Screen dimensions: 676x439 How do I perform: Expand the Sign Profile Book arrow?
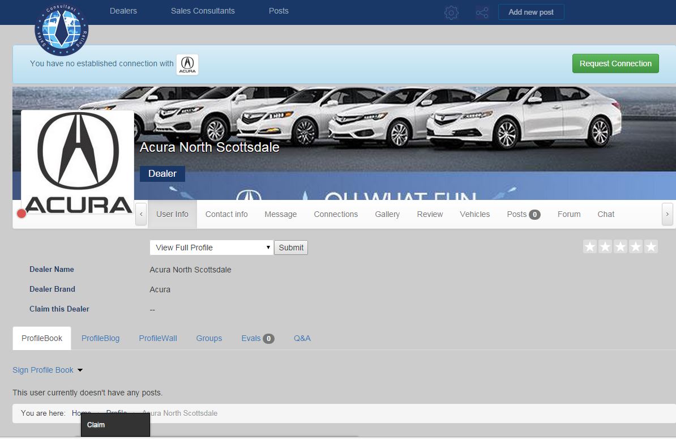(x=80, y=370)
